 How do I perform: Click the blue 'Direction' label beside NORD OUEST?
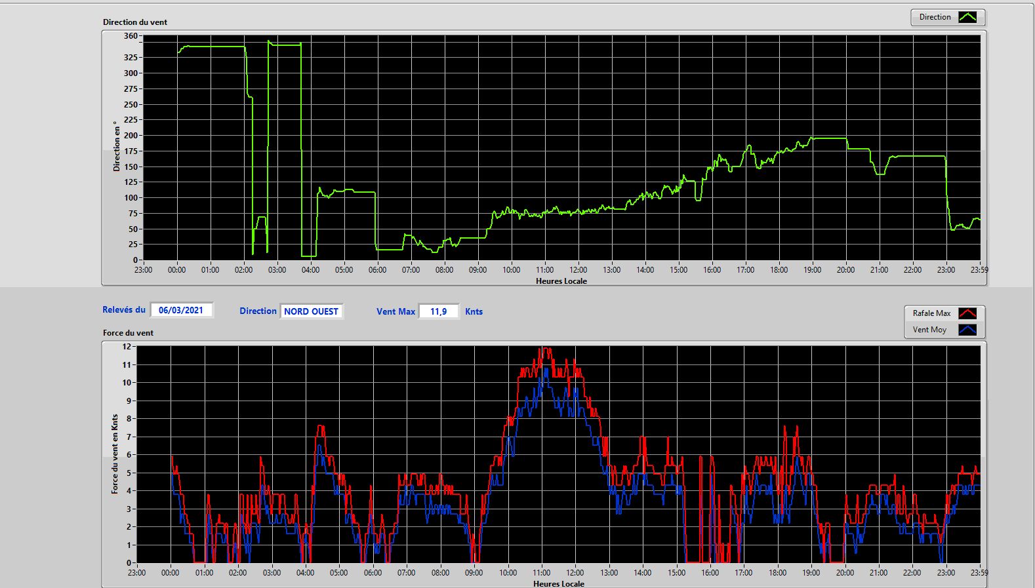(x=258, y=311)
